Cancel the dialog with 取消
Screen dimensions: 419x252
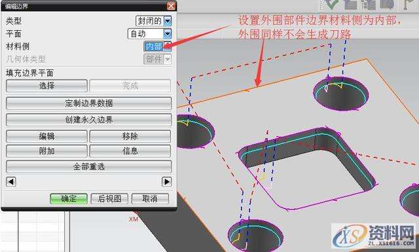point(150,199)
